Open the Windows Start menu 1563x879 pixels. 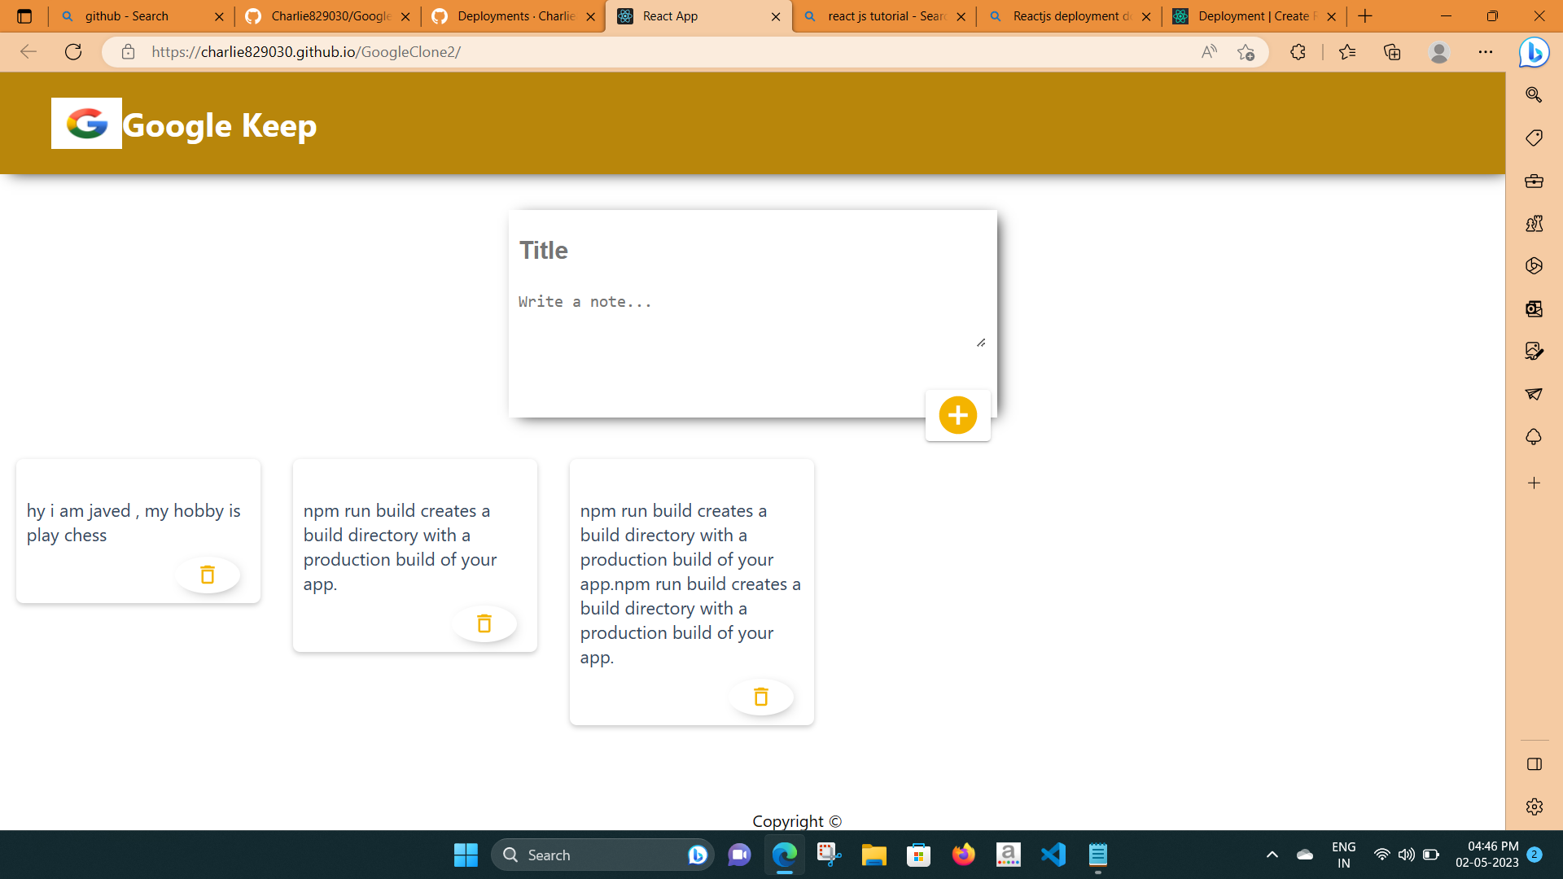coord(466,855)
